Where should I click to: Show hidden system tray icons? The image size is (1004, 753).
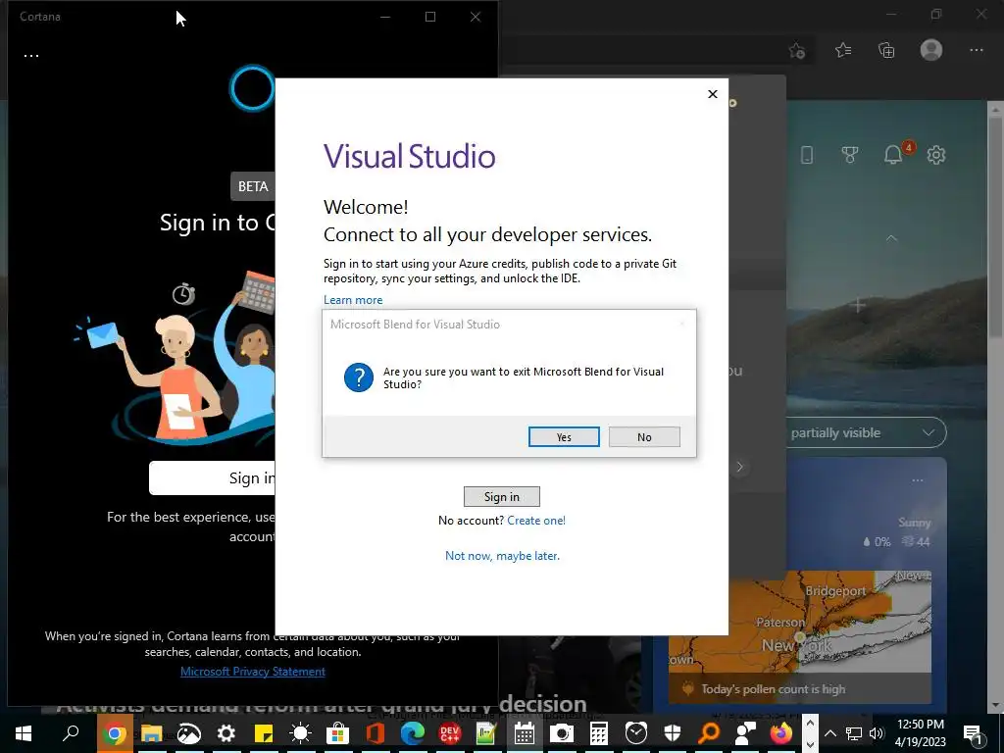[829, 733]
